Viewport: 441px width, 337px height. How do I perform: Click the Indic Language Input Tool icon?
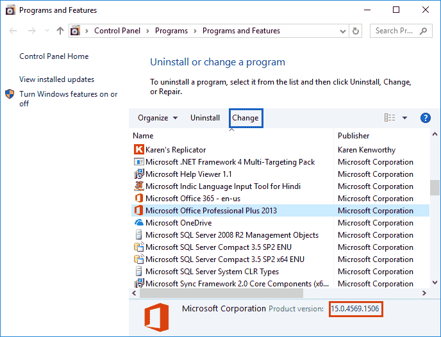[x=138, y=186]
